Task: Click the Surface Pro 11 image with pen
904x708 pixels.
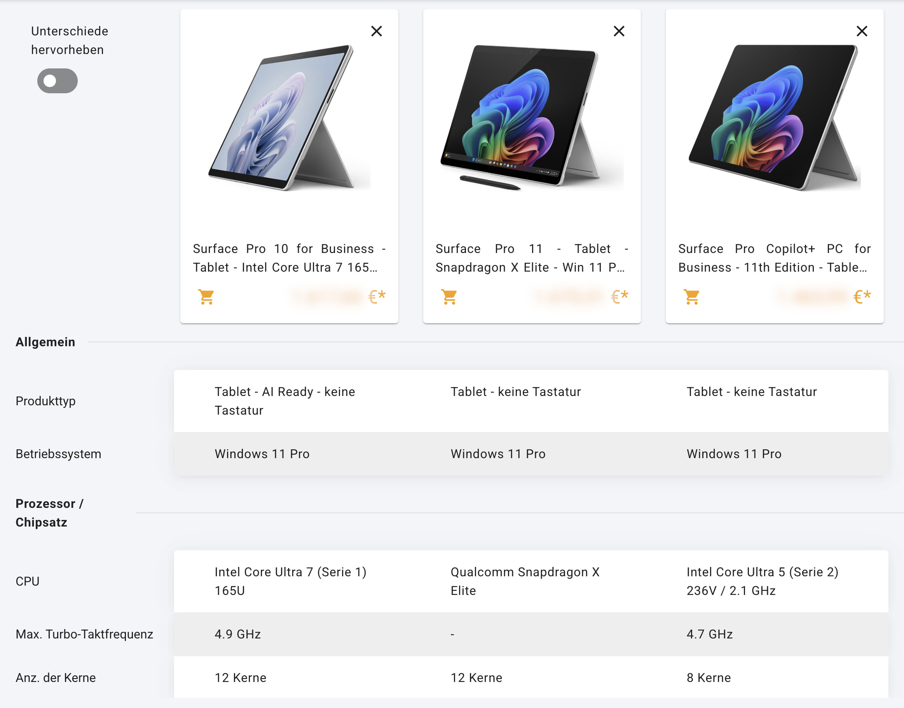Action: [532, 117]
